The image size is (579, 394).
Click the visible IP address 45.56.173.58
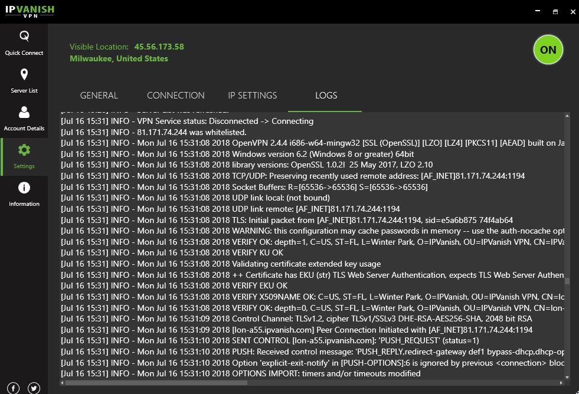159,47
